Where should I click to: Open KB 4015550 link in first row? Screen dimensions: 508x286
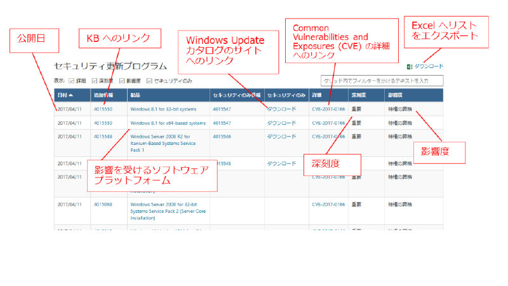pos(103,109)
